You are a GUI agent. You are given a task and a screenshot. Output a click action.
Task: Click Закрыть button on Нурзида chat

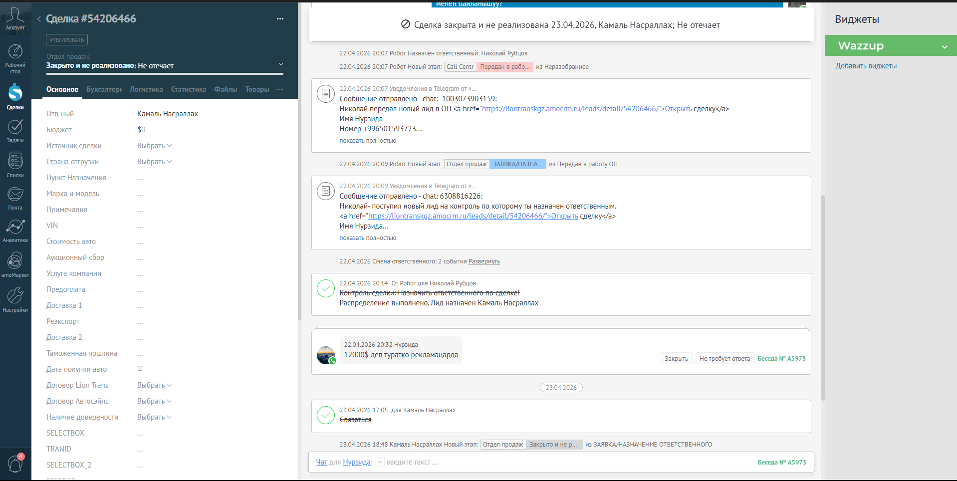(676, 358)
